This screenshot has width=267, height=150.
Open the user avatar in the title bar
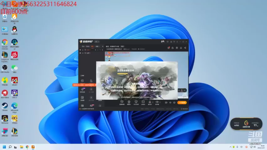[x=163, y=41]
